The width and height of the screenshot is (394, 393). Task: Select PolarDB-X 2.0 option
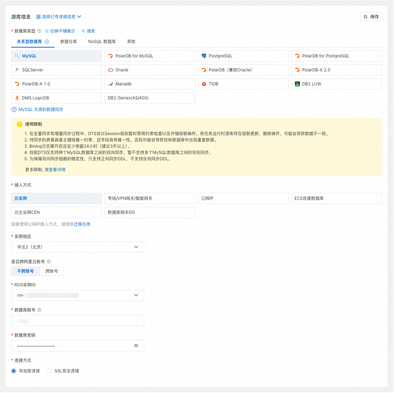tap(337, 70)
